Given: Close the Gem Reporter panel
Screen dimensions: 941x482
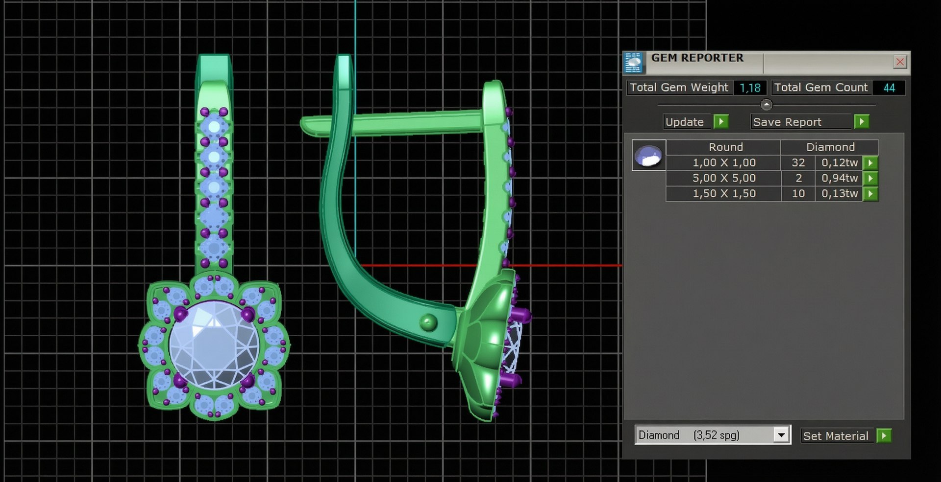Looking at the screenshot, I should coord(900,62).
